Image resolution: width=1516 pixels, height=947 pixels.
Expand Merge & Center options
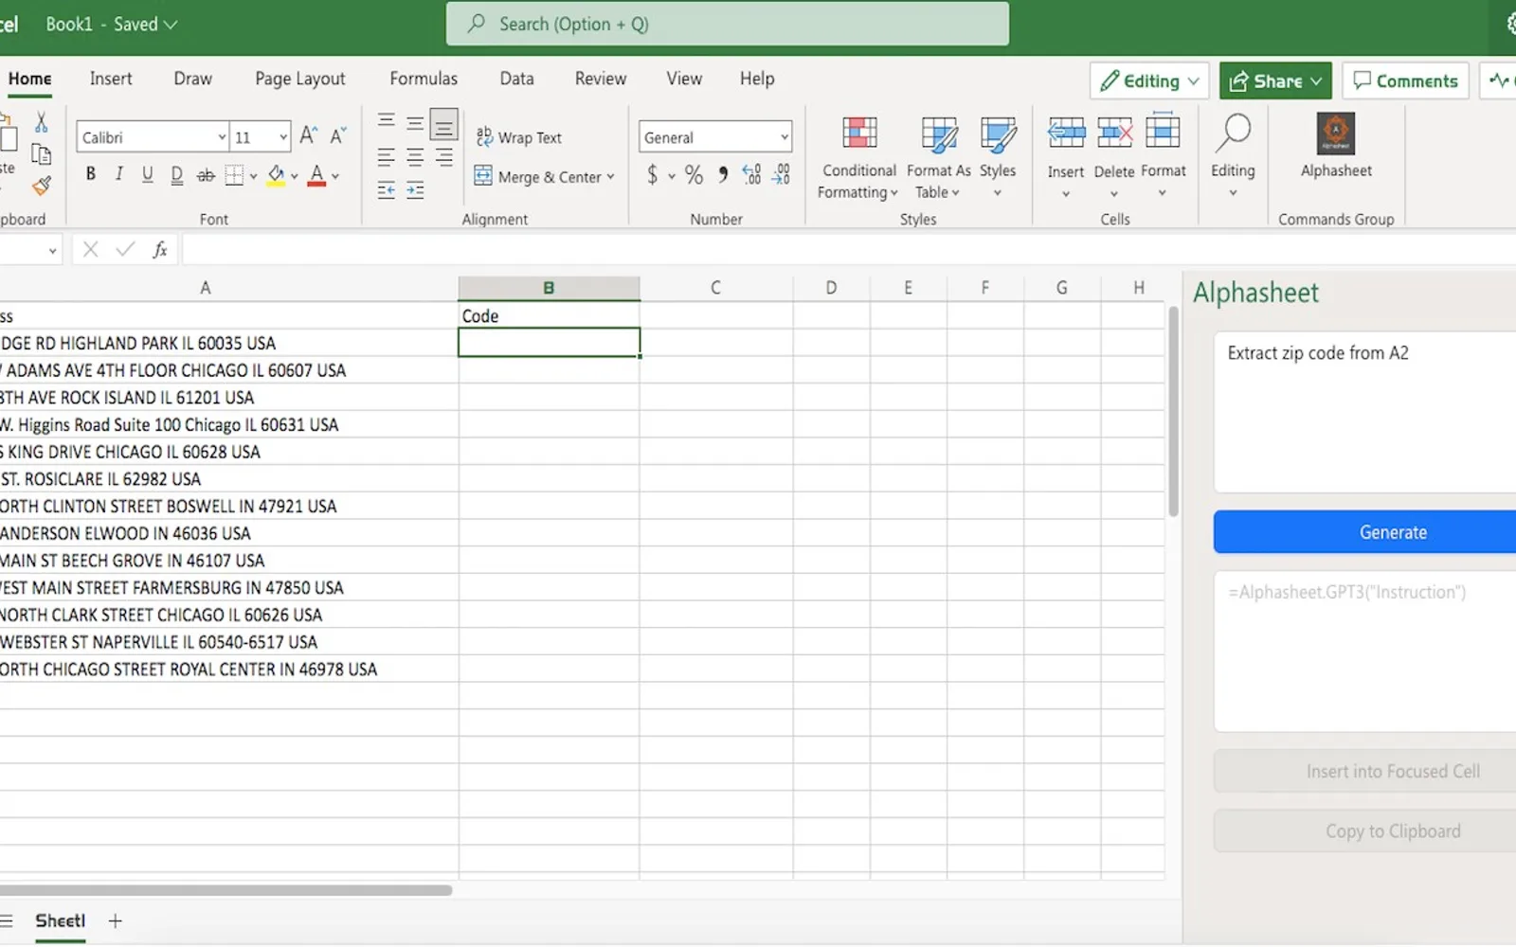click(x=610, y=177)
